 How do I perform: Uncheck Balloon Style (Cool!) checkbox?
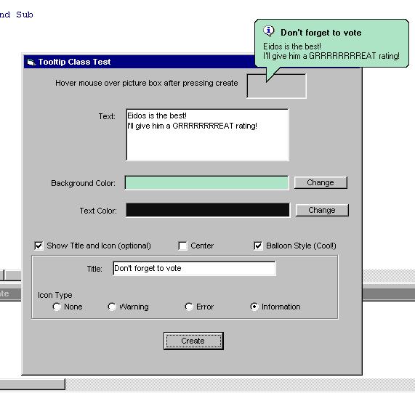pyautogui.click(x=258, y=246)
